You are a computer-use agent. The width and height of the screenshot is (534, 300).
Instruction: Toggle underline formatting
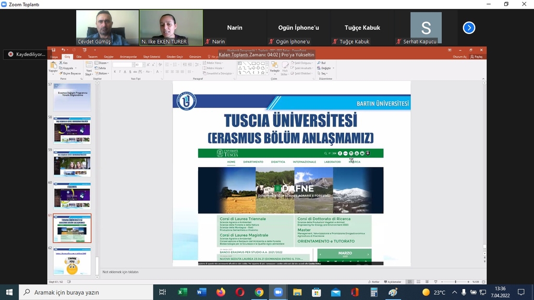125,71
